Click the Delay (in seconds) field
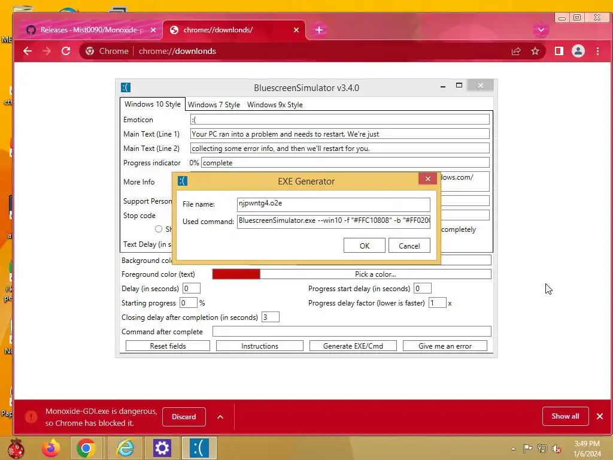Image resolution: width=613 pixels, height=460 pixels. pos(192,288)
